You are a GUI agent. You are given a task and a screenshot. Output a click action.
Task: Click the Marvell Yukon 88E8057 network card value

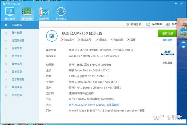pyautogui.click(x=107, y=111)
